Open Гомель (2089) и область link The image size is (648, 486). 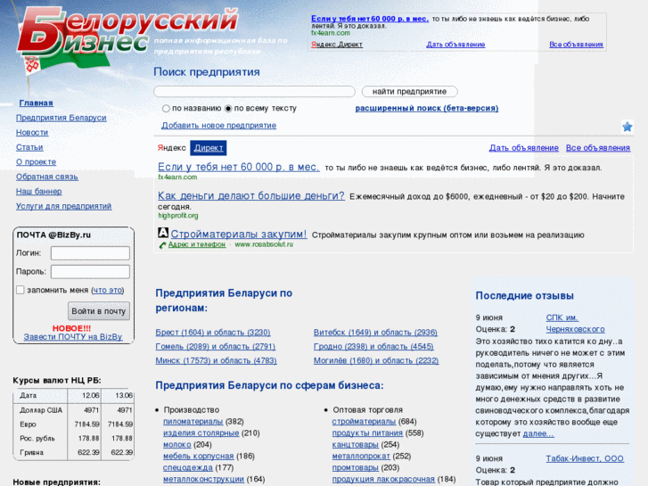(x=216, y=347)
